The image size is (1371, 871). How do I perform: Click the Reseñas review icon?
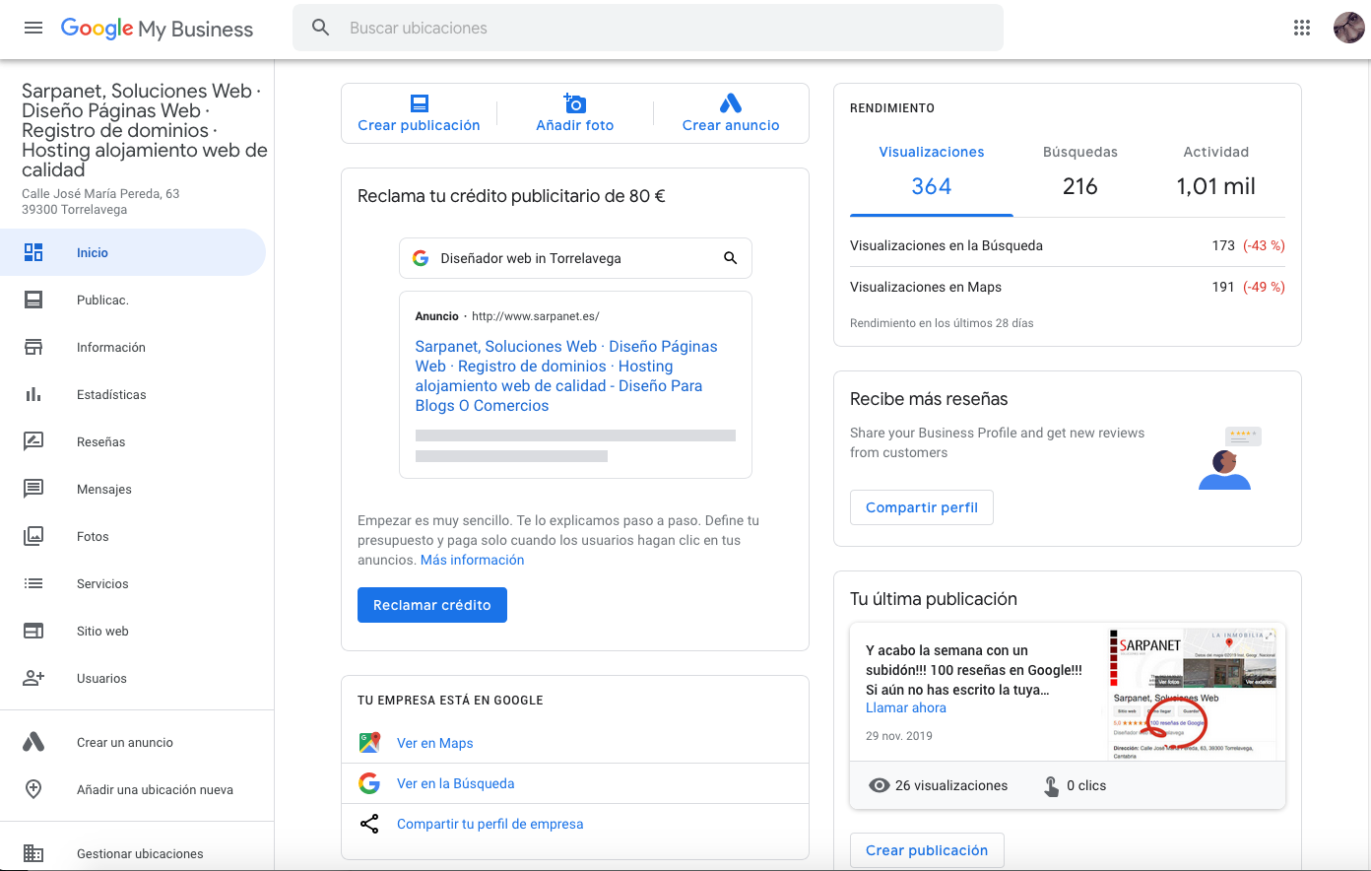coord(33,441)
